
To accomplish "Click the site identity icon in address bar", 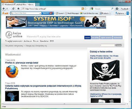I will pos(23,9).
